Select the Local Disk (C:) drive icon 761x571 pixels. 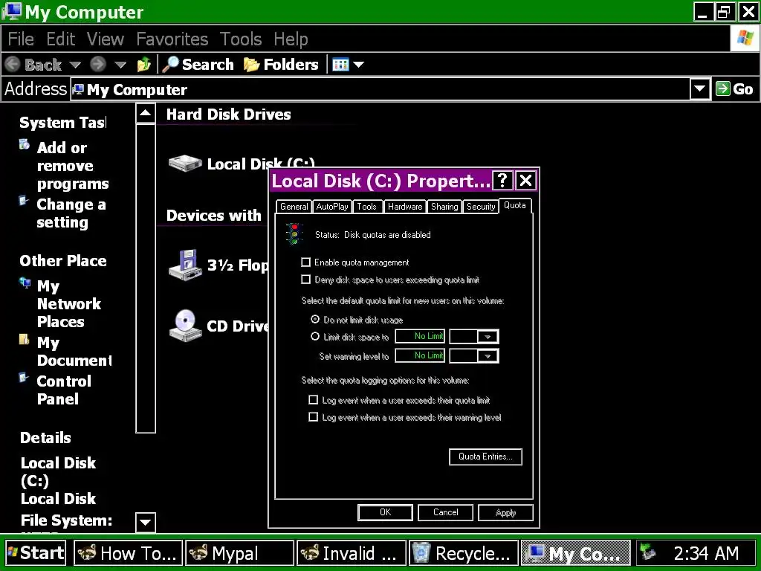(x=185, y=164)
